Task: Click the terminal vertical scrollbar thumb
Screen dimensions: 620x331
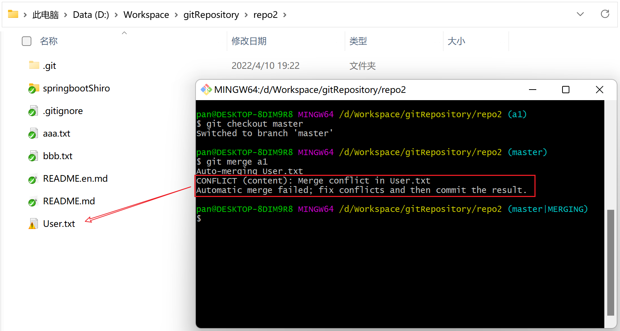Action: click(611, 262)
